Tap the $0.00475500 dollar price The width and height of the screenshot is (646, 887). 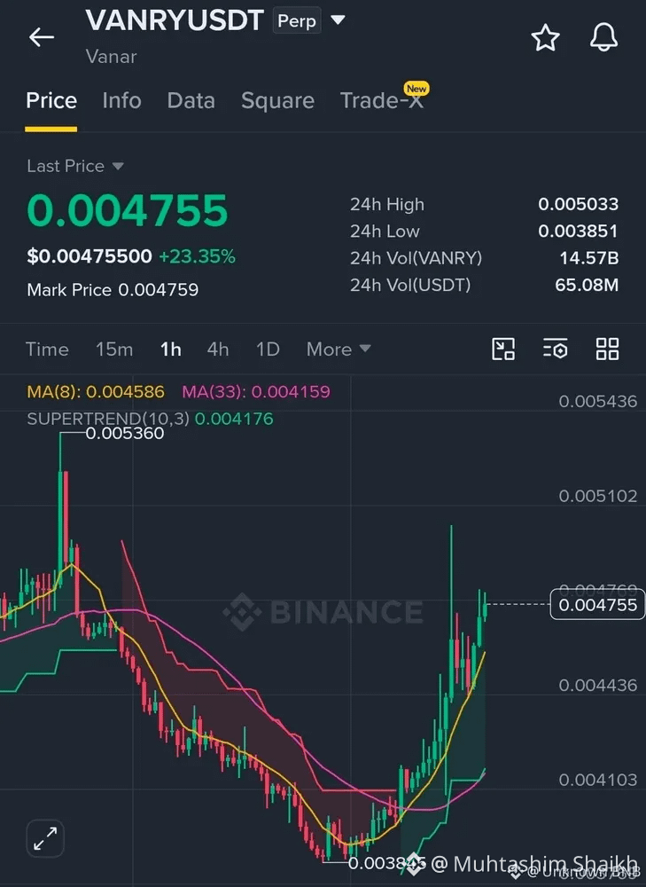tap(90, 256)
